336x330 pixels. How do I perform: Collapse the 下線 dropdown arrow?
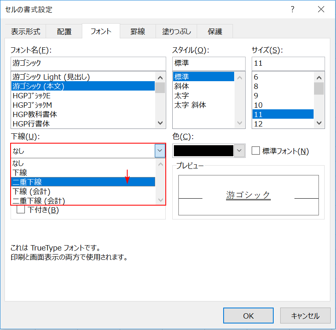(159, 151)
